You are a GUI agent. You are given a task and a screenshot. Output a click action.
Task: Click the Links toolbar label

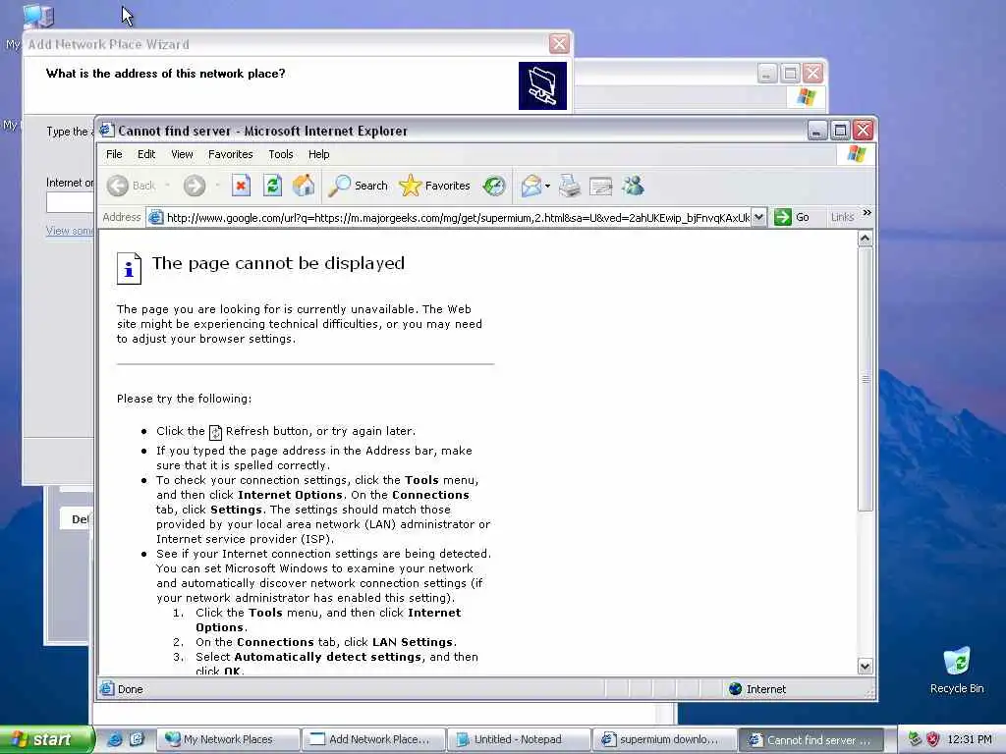(x=842, y=217)
